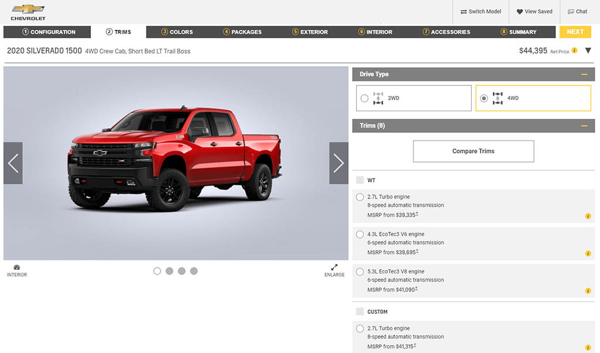Click the 2WD drivetrain icon
The image size is (600, 353).
click(x=378, y=98)
